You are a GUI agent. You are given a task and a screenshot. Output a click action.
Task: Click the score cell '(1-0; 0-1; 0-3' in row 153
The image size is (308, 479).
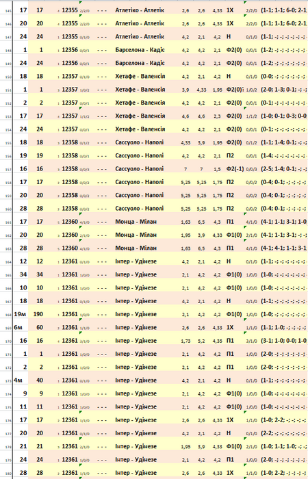tap(284, 116)
